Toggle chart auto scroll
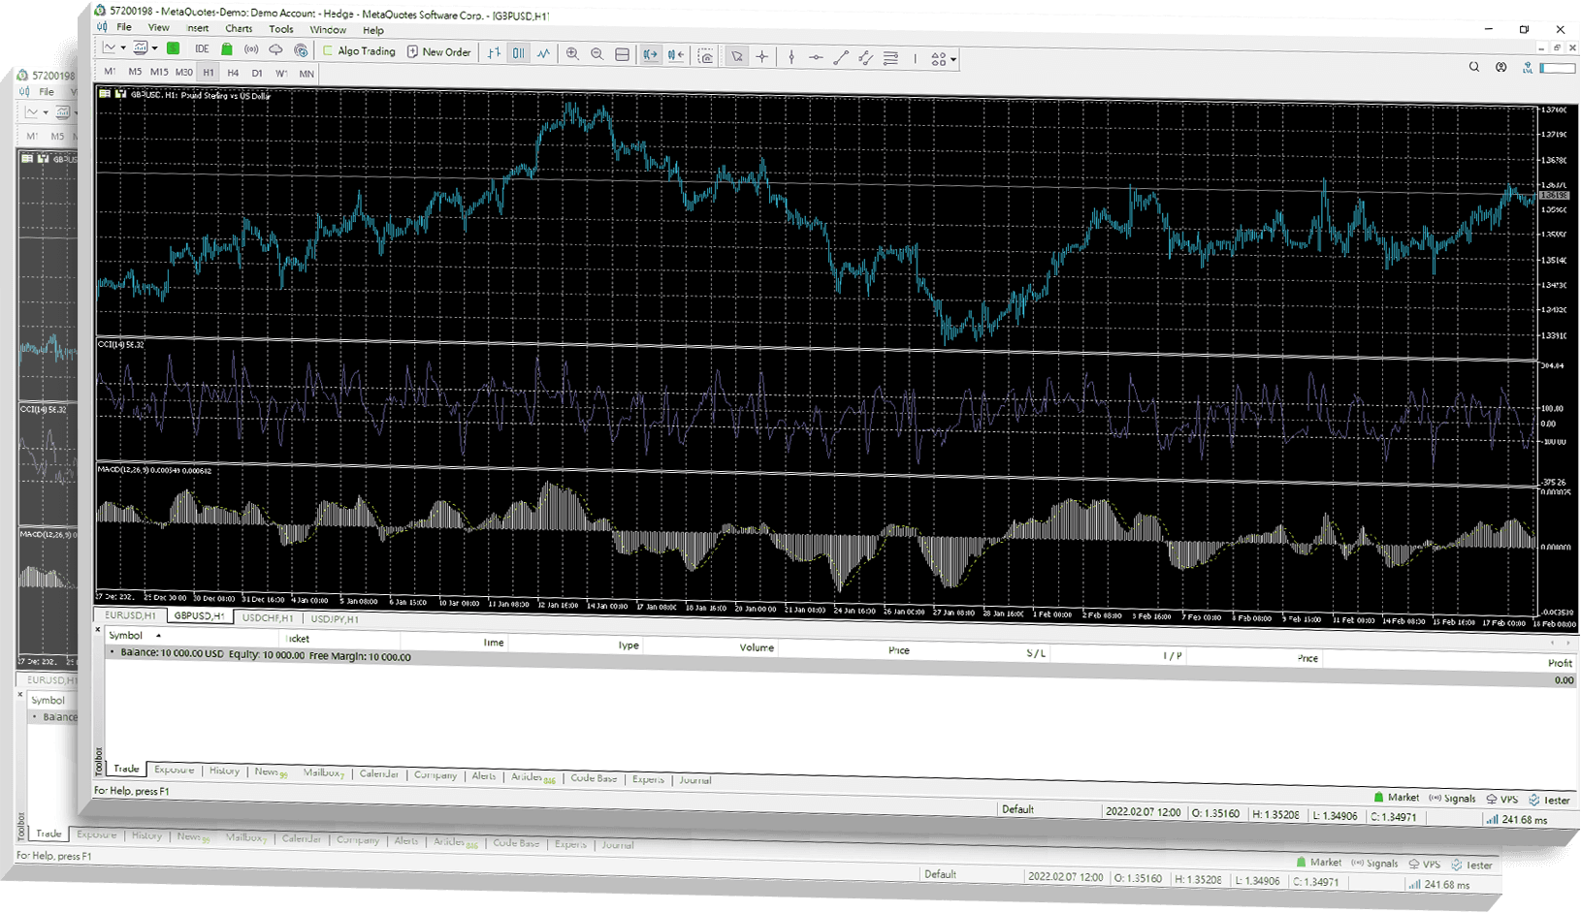 click(651, 55)
